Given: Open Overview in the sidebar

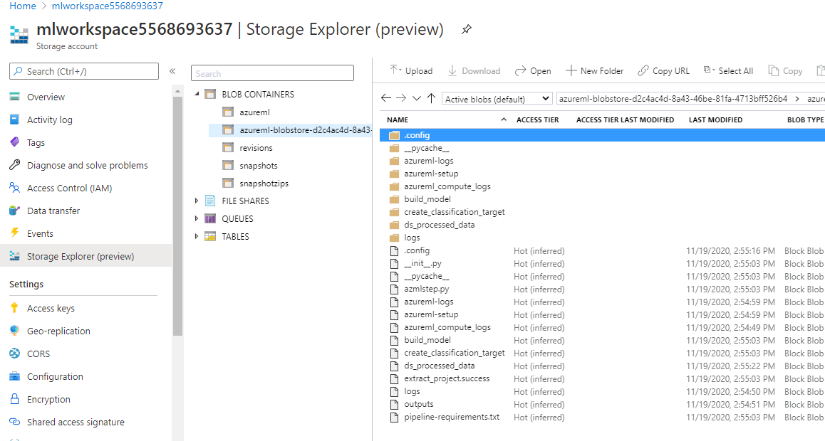Looking at the screenshot, I should pos(46,97).
